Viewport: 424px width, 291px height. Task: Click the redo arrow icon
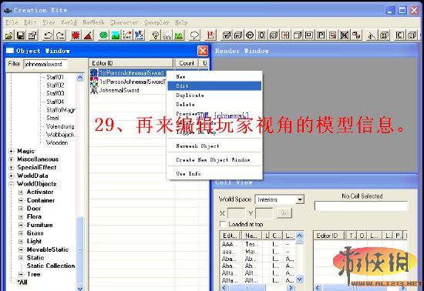[60, 35]
